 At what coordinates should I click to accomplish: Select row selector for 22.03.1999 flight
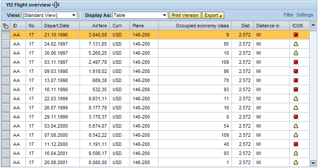coord(6,99)
